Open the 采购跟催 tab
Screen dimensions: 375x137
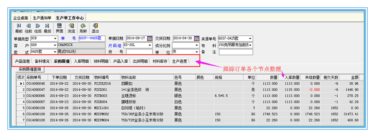click(x=61, y=61)
